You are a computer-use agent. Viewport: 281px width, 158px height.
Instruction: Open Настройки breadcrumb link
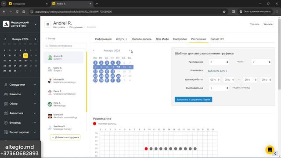pos(59,27)
